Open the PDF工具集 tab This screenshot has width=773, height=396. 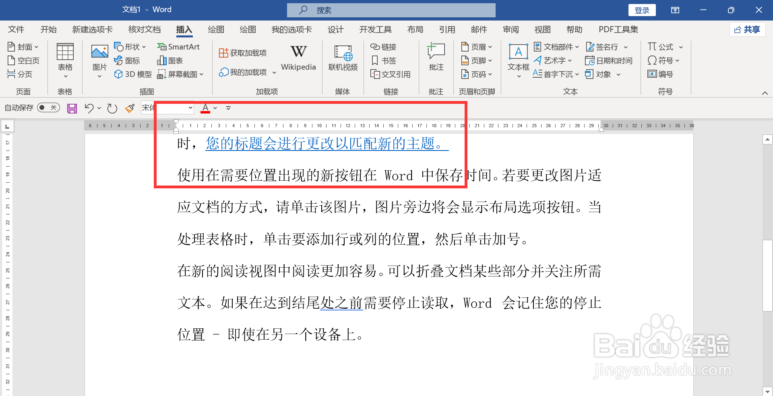[618, 29]
